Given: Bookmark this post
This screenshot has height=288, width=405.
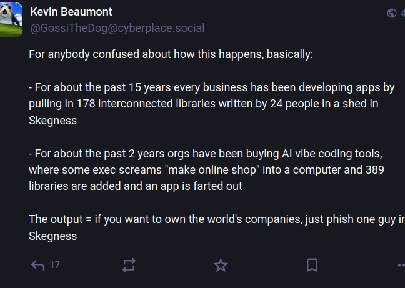Looking at the screenshot, I should point(312,265).
